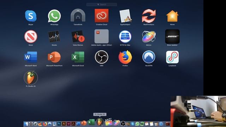
Task: Open the Voice Memos app
Action: [78, 36]
